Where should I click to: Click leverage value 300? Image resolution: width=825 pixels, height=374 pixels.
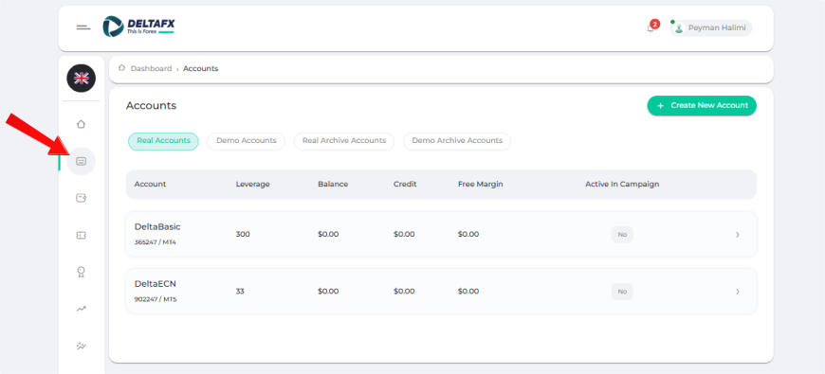click(x=243, y=234)
